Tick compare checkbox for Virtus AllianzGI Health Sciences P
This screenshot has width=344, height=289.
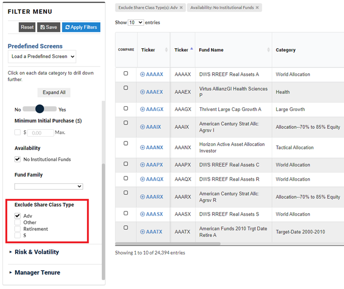[126, 88]
